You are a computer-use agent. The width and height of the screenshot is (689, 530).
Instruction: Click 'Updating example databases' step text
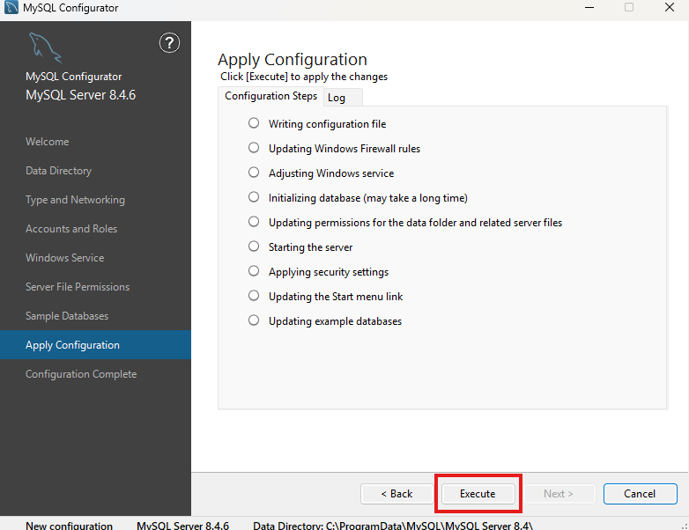(x=336, y=321)
